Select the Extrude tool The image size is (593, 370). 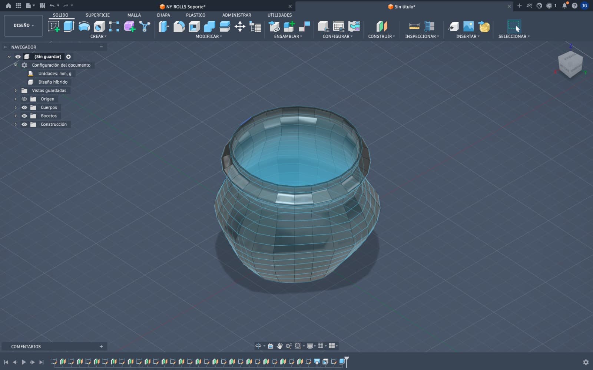point(69,26)
